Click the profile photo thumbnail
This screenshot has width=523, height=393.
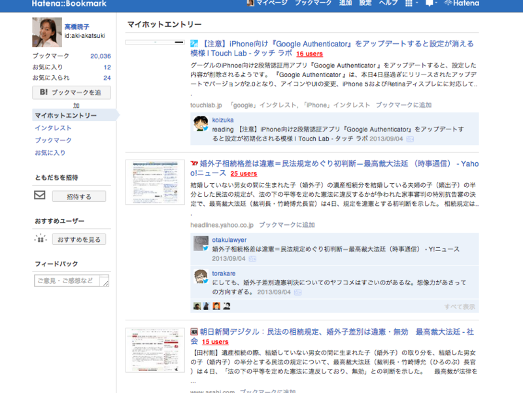(x=47, y=32)
